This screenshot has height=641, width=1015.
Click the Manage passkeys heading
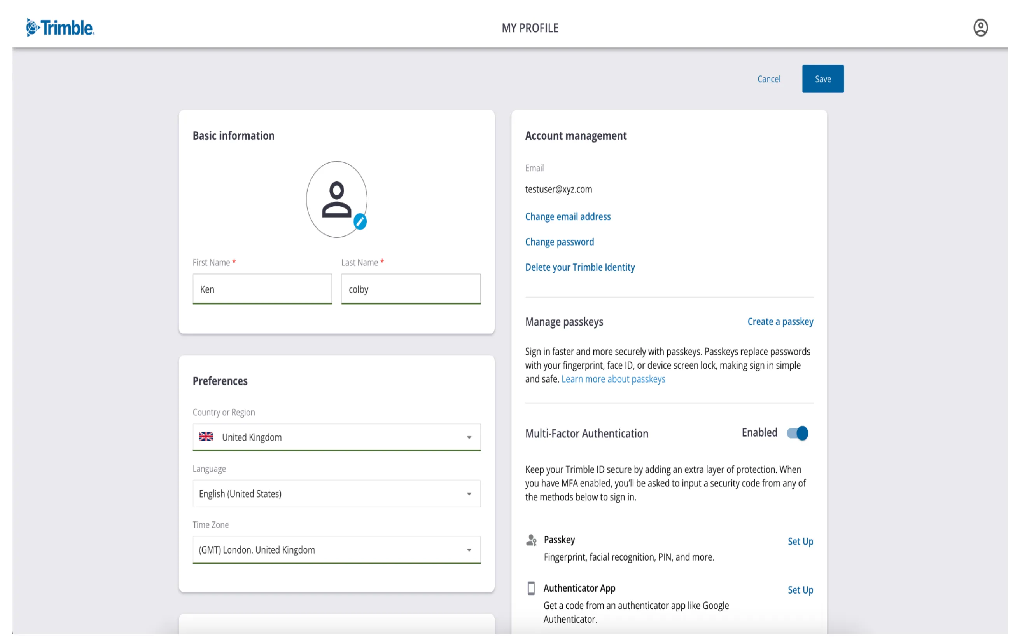coord(564,322)
